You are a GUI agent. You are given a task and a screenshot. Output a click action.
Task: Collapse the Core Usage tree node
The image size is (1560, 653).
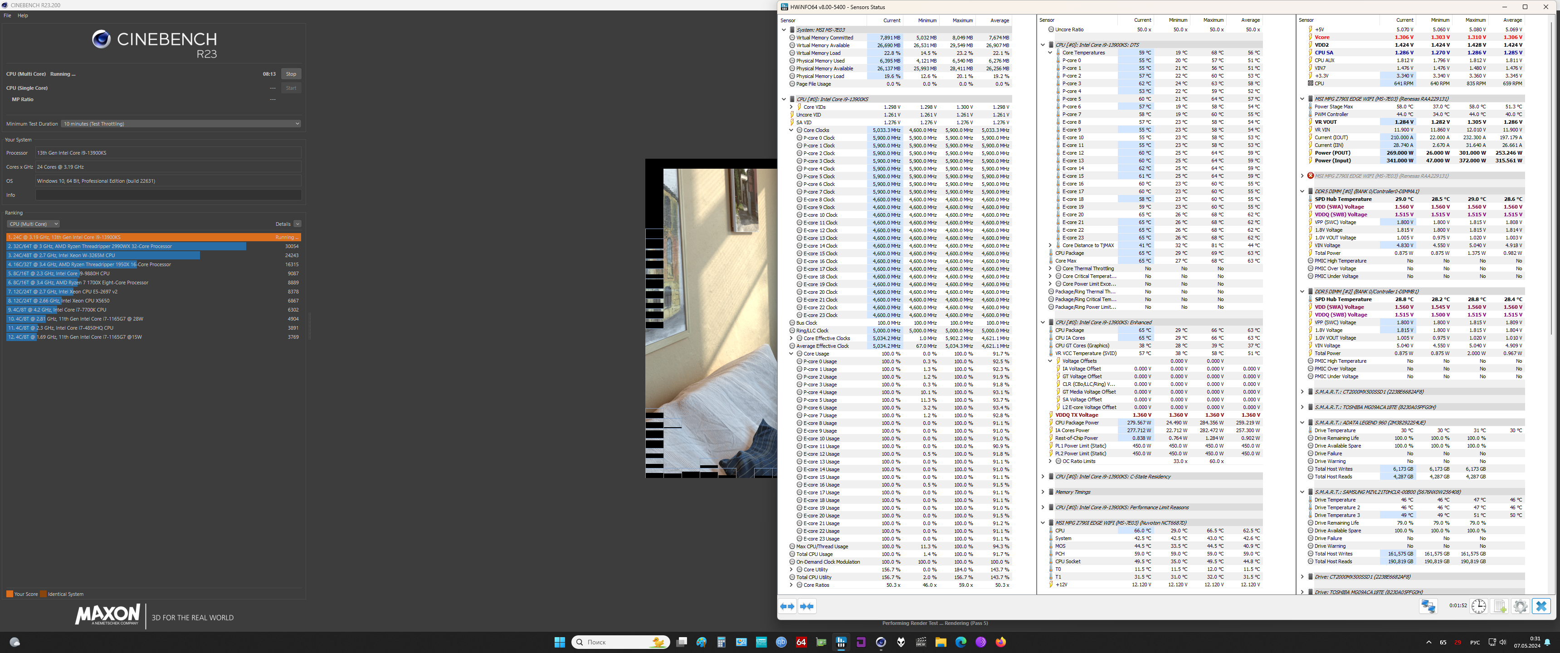tap(791, 354)
